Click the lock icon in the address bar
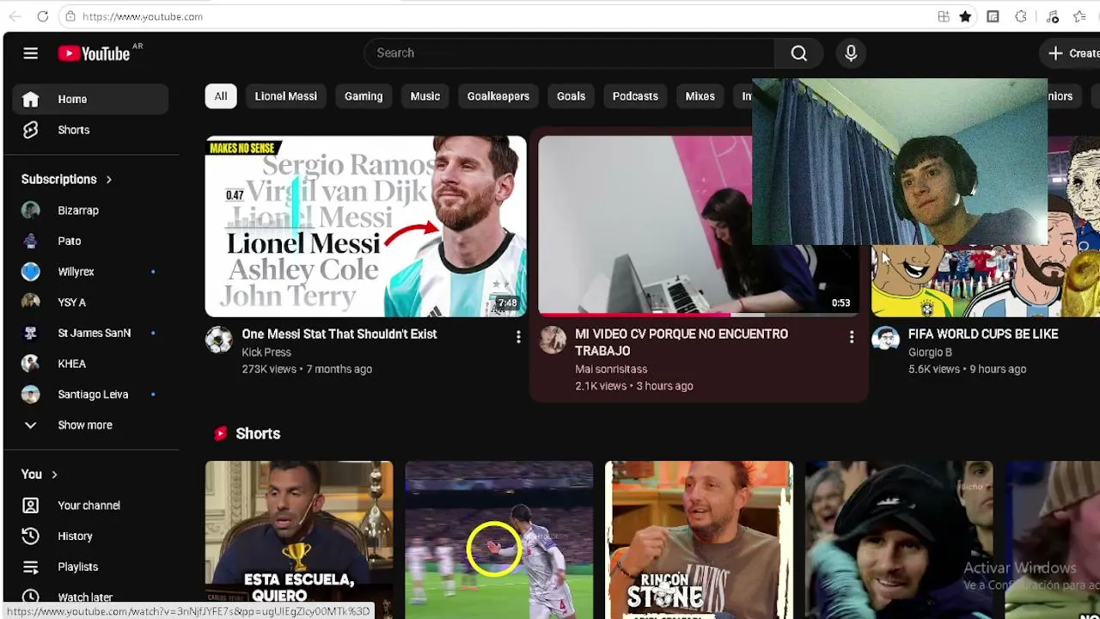Screen dimensions: 1100x619 click(70, 16)
